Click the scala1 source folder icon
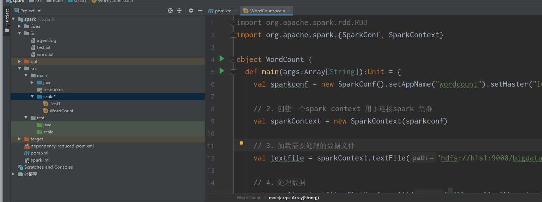This screenshot has width=542, height=202. coord(39,97)
